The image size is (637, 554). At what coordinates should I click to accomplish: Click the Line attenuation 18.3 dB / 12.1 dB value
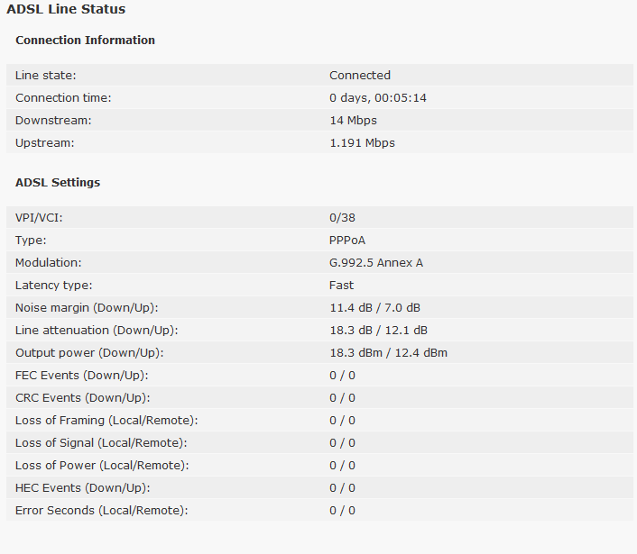379,331
